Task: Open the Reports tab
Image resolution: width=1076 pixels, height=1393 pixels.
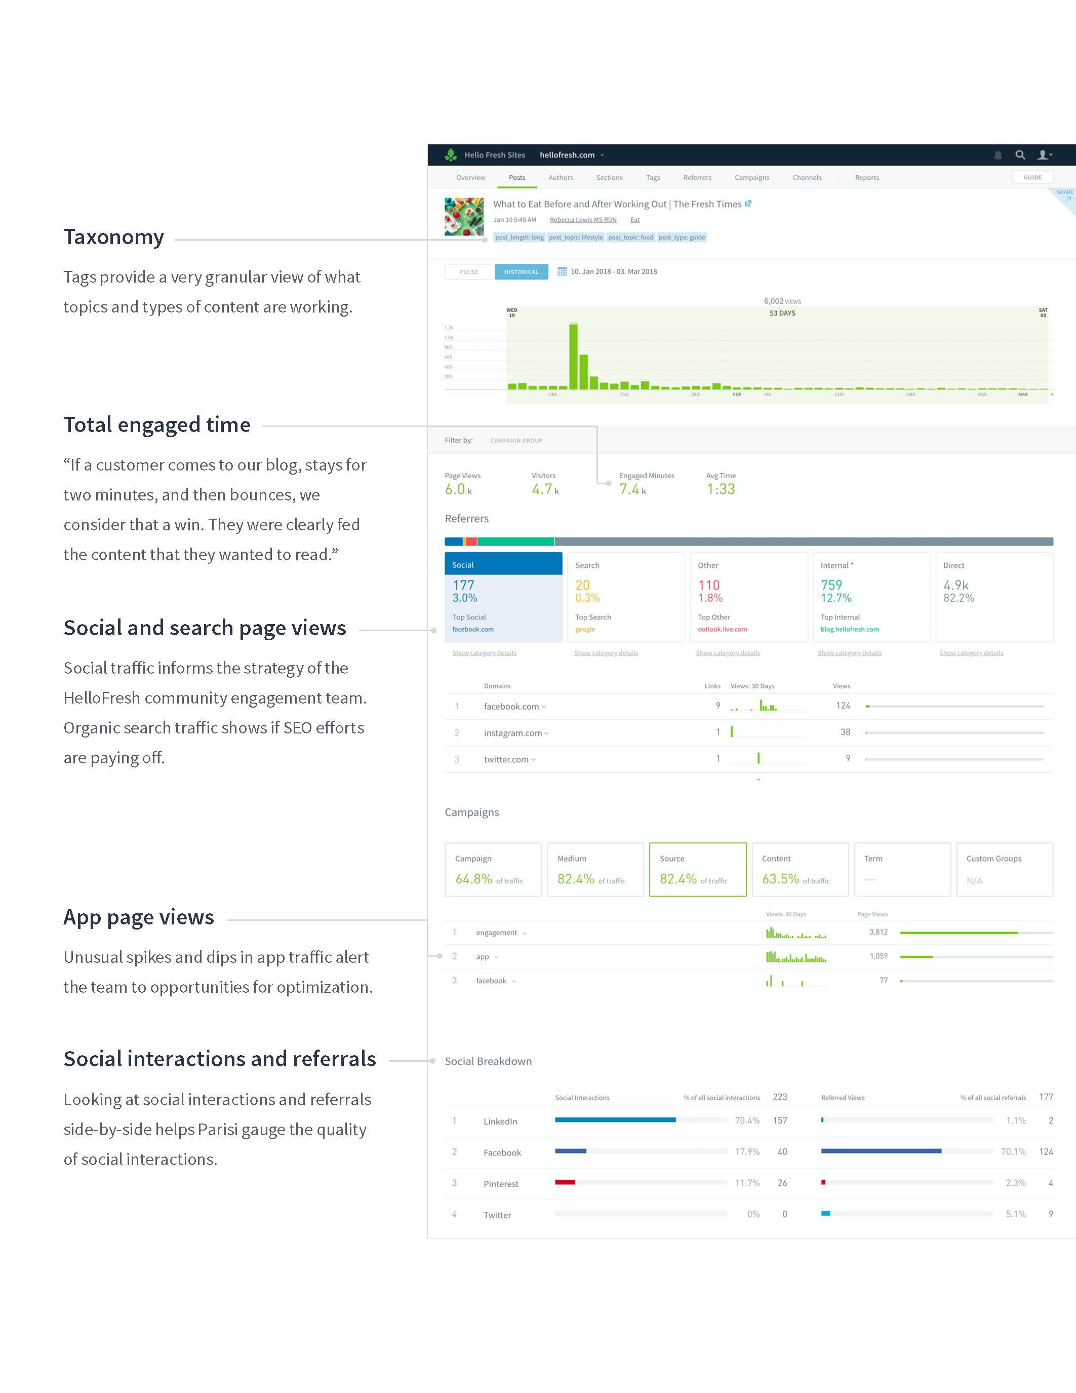Action: [867, 177]
